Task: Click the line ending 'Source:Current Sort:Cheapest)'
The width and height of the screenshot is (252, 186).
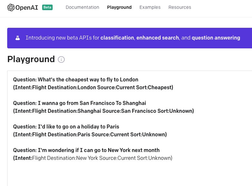Action: 93,88
